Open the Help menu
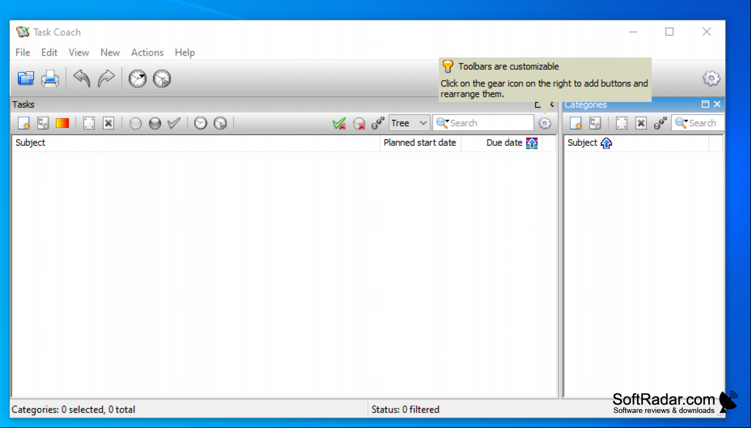 (185, 52)
